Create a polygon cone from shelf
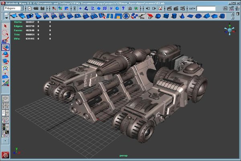The height and width of the screenshot is (161, 241). click(x=182, y=16)
